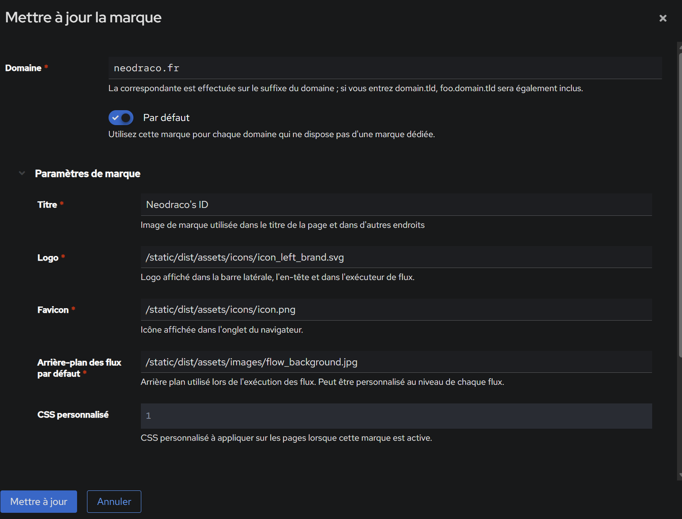This screenshot has width=682, height=519.
Task: Close the Mettre à jour la marque dialog
Action: pos(663,18)
